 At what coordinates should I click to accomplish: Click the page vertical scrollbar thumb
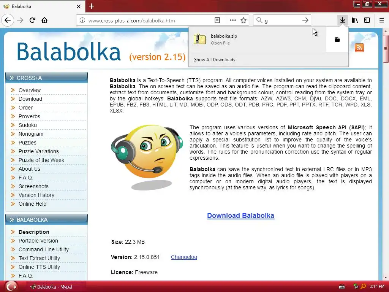[x=386, y=49]
